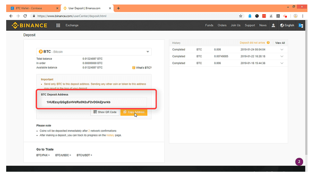Click the help icon beside Deposit did not arrive
Viewport: 312px width, 175px height.
268,43
